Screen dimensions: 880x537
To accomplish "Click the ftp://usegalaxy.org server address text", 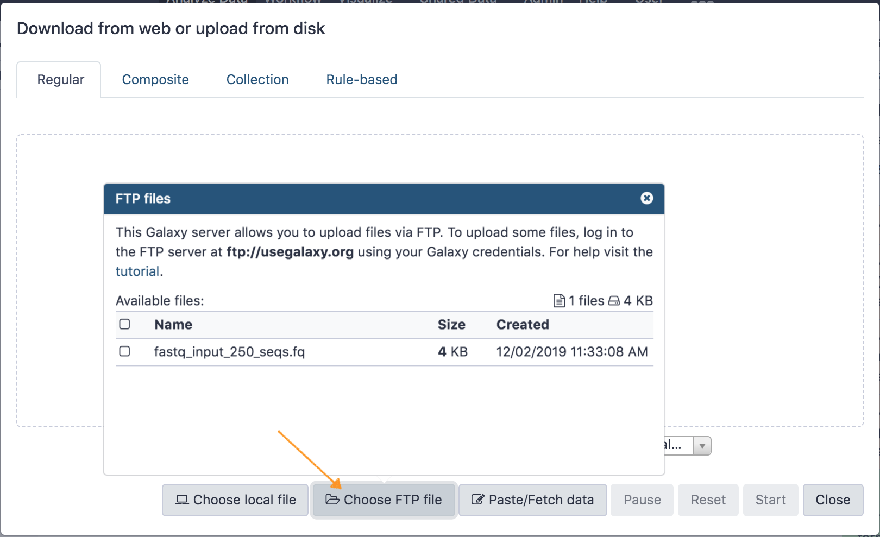I will pyautogui.click(x=290, y=252).
